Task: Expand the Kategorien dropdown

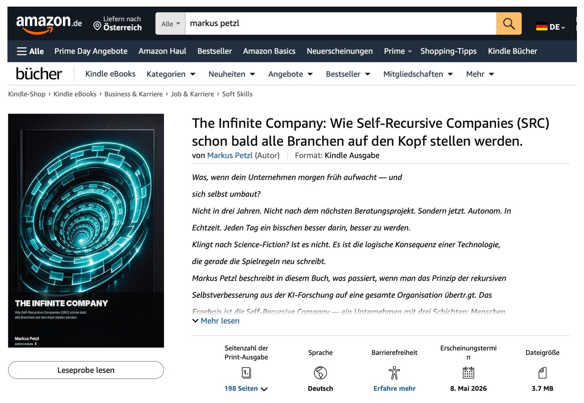Action: pyautogui.click(x=171, y=74)
